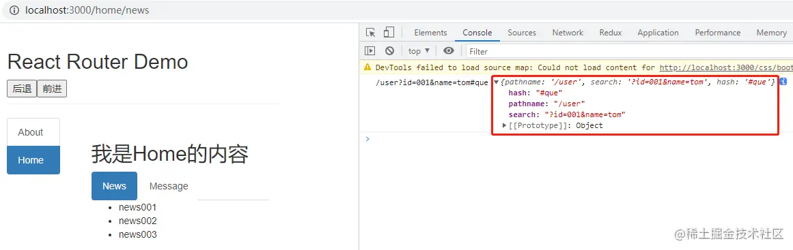The image size is (793, 250).
Task: Click the site info icon in the address bar
Action: (x=14, y=10)
